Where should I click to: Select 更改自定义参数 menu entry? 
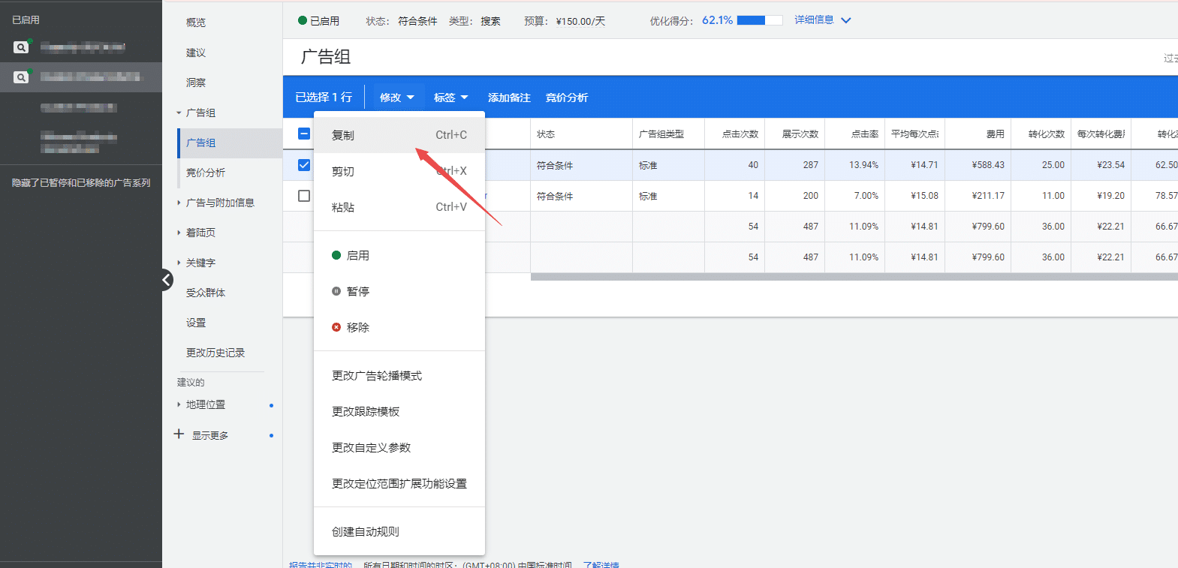pos(399,447)
